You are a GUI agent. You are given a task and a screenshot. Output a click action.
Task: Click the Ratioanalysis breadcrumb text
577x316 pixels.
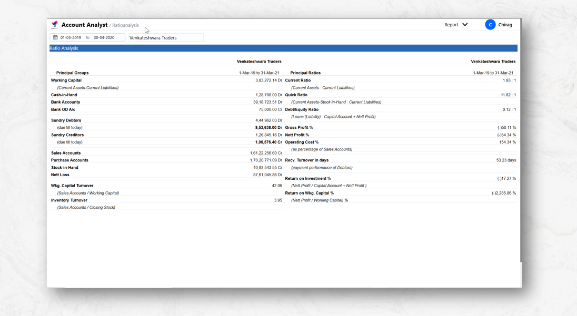(125, 25)
